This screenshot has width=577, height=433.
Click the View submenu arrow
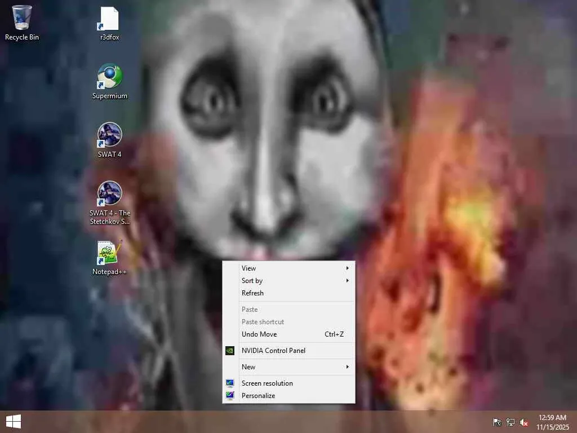pos(347,268)
